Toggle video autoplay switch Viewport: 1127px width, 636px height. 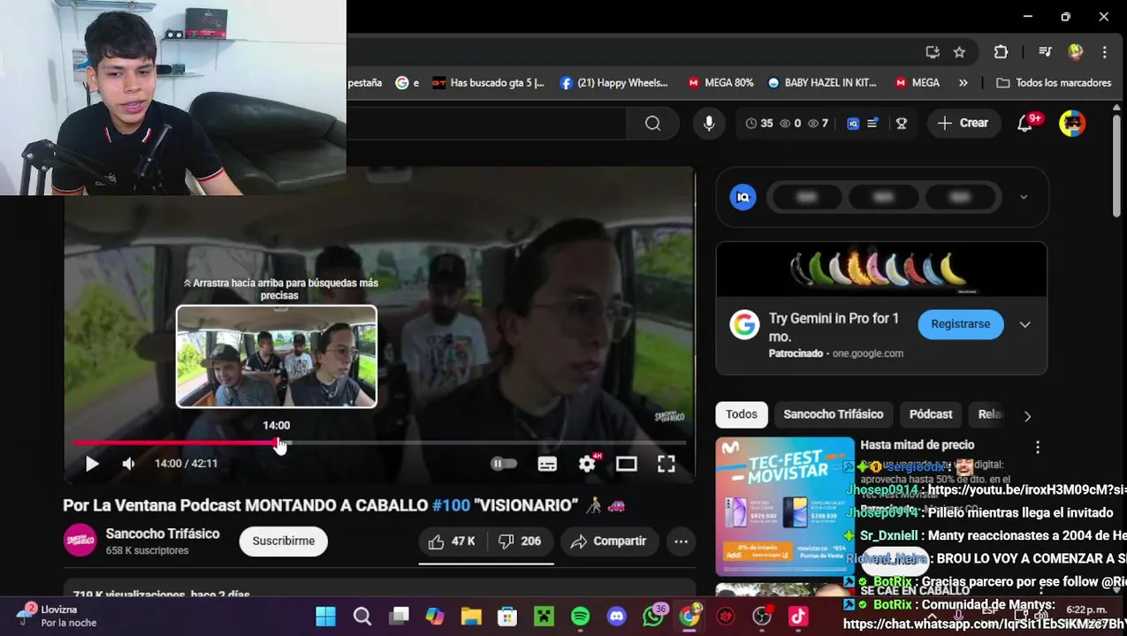click(x=504, y=464)
